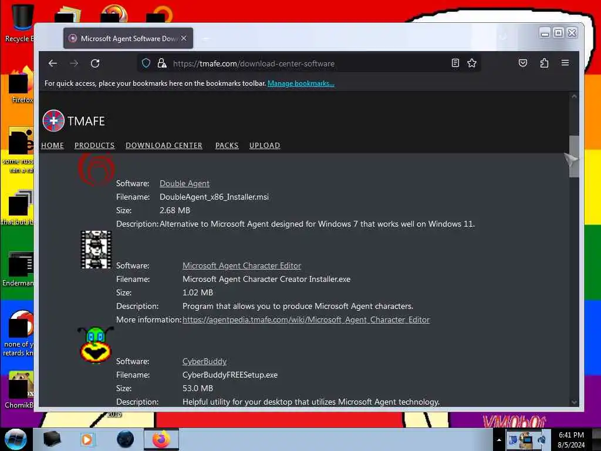Screen dimensions: 601x451
Task: Click the CyberBuddyFREESetup.exe filename text
Action: (x=230, y=375)
